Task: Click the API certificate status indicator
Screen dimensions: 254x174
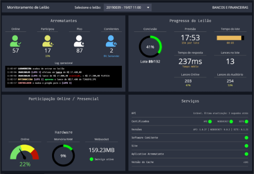Action: click(210, 121)
